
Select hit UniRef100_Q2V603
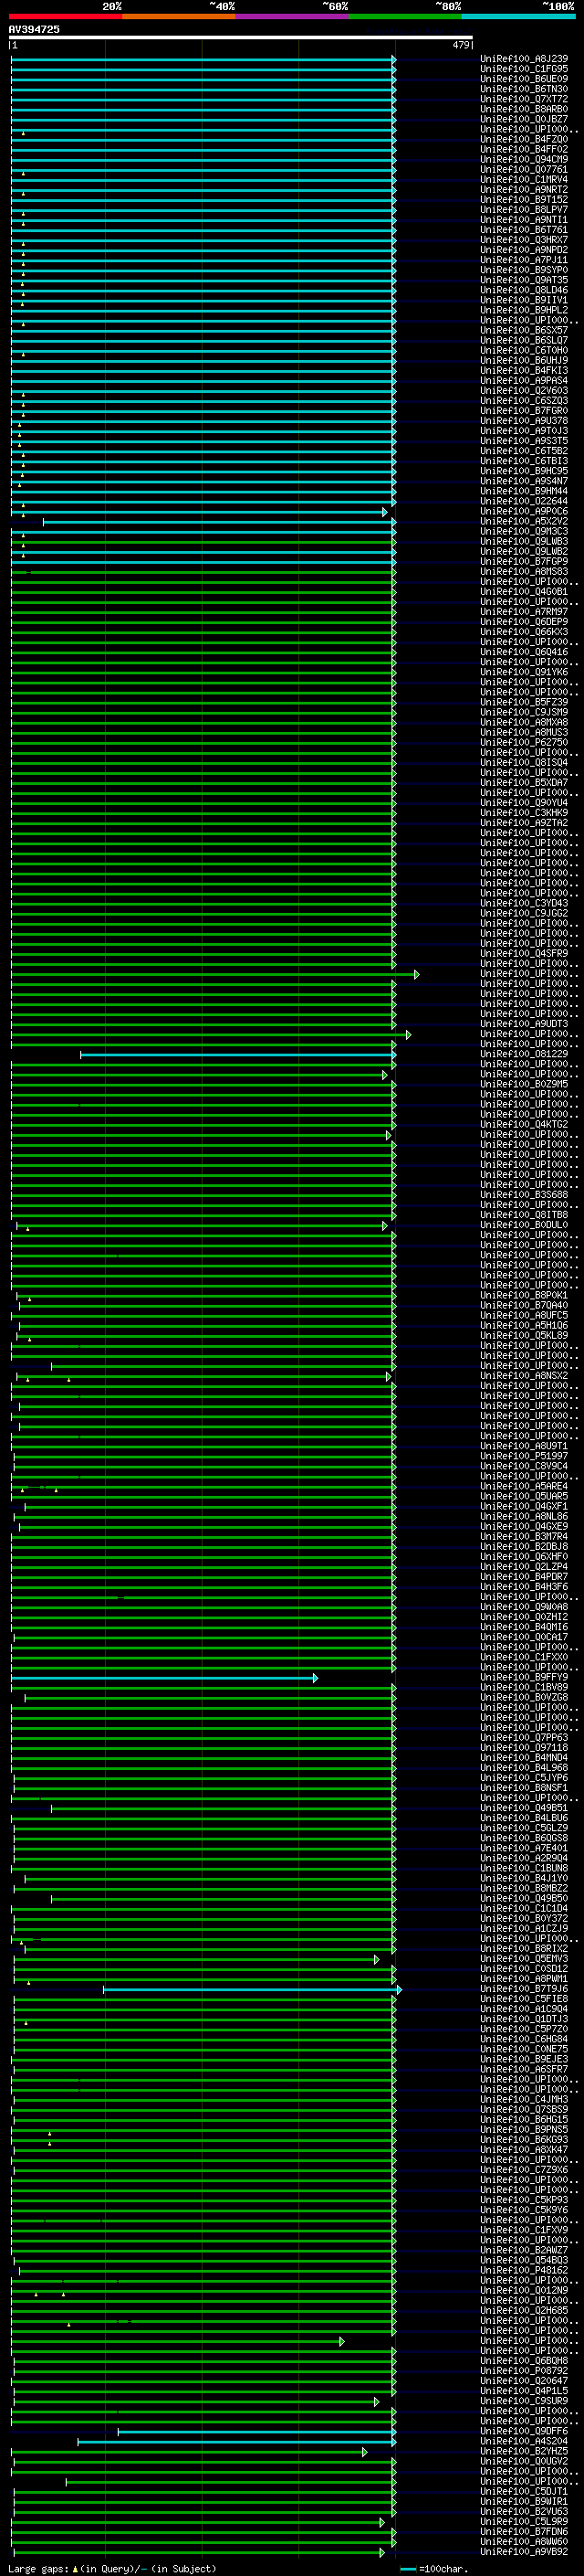pos(524,391)
